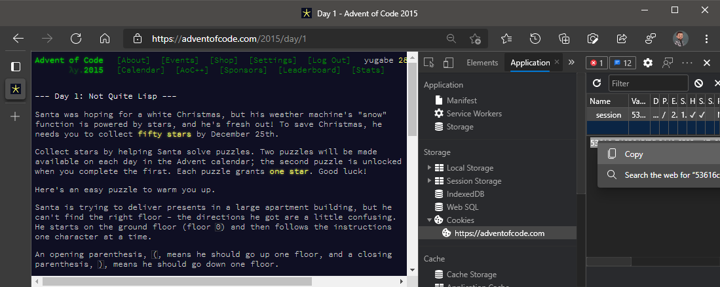Open the DevTools feedback icon

tap(668, 63)
